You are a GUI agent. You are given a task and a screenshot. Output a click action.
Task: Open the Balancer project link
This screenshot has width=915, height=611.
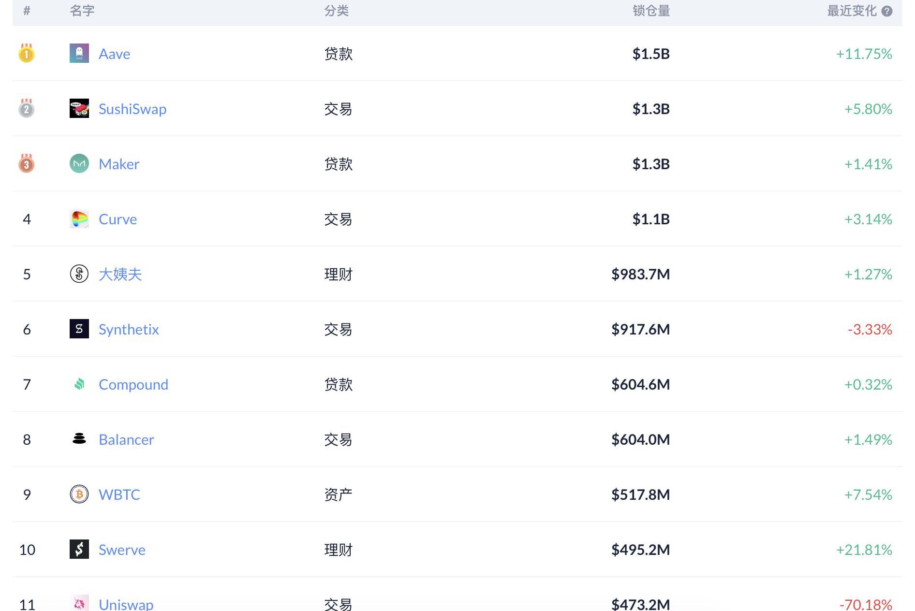pos(126,440)
